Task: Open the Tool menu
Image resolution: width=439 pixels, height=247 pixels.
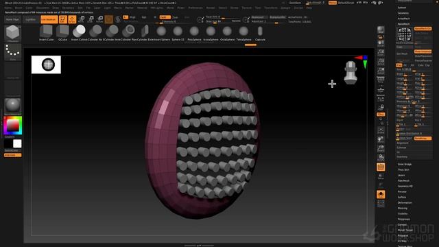Action: tap(258, 8)
